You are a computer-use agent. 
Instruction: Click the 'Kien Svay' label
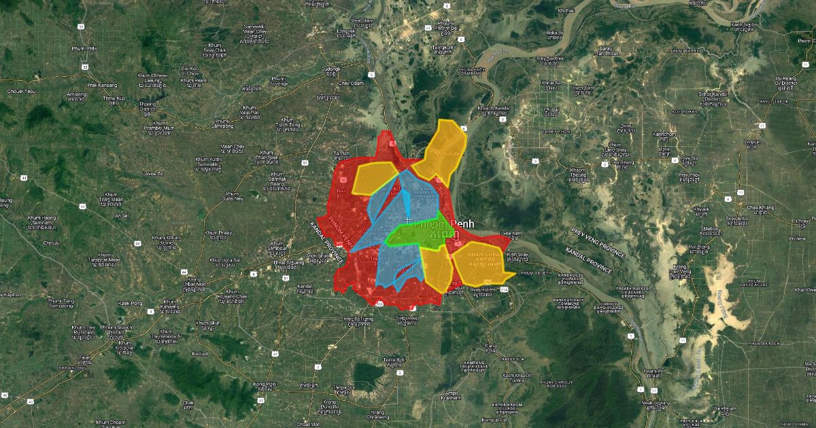click(x=517, y=255)
